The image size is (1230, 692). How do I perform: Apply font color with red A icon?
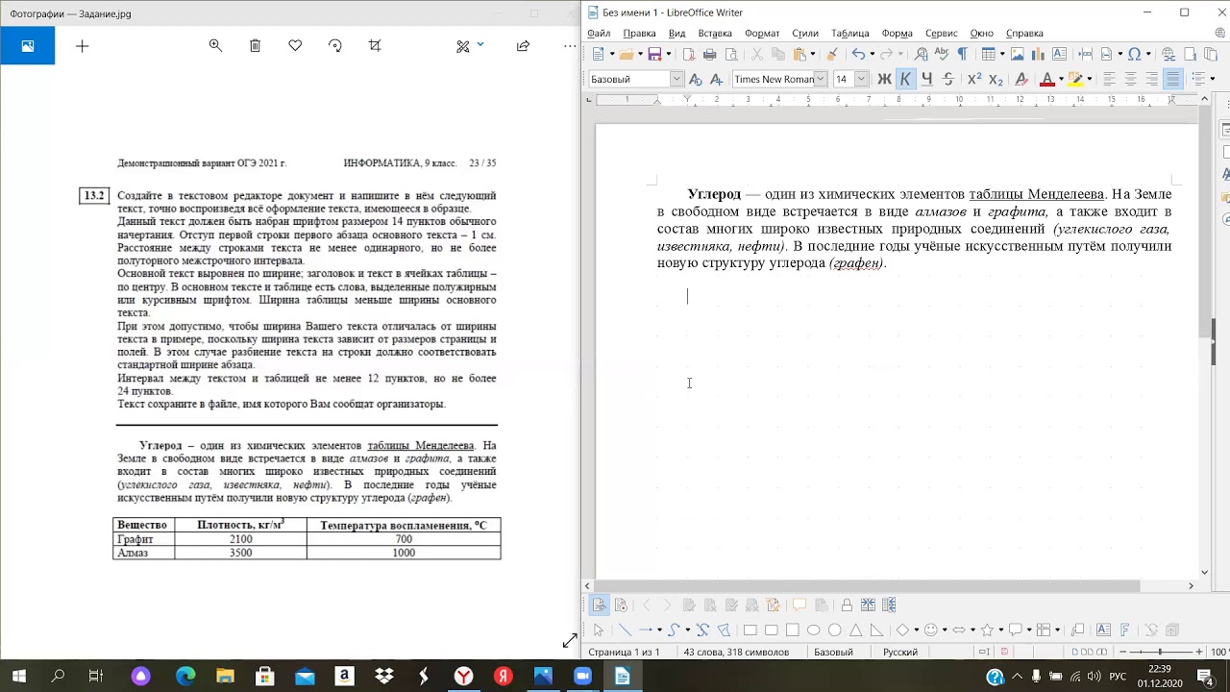pos(1047,79)
